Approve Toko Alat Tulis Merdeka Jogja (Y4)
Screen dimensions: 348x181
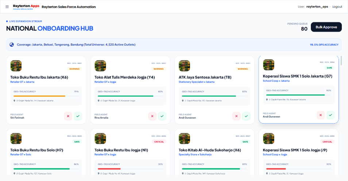pyautogui.click(x=162, y=116)
